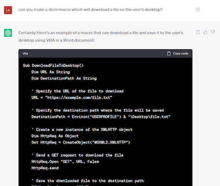Click the Sub DownloadFileToDesktop() code line
The width and height of the screenshot is (220, 186).
[53, 66]
